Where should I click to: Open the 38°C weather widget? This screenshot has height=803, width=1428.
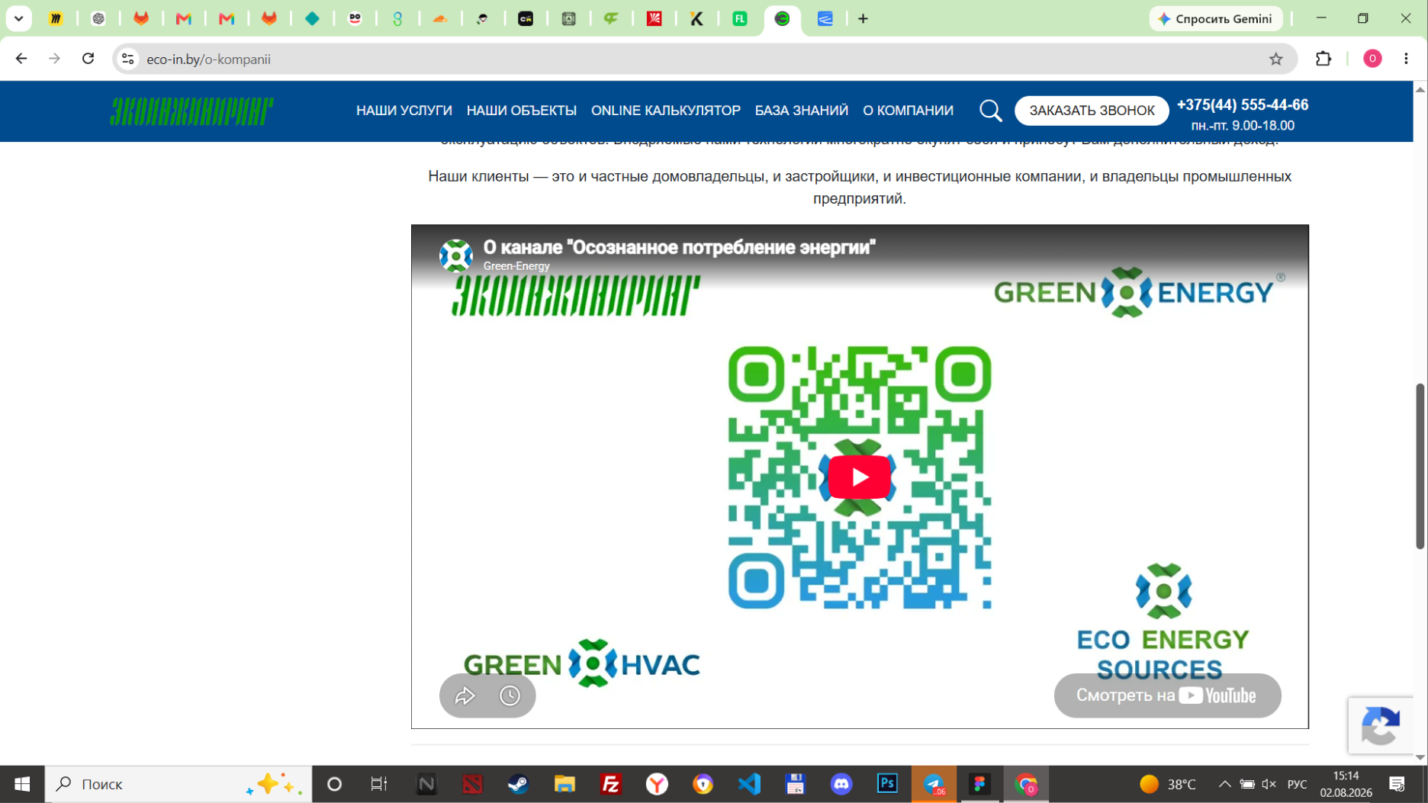1168,784
